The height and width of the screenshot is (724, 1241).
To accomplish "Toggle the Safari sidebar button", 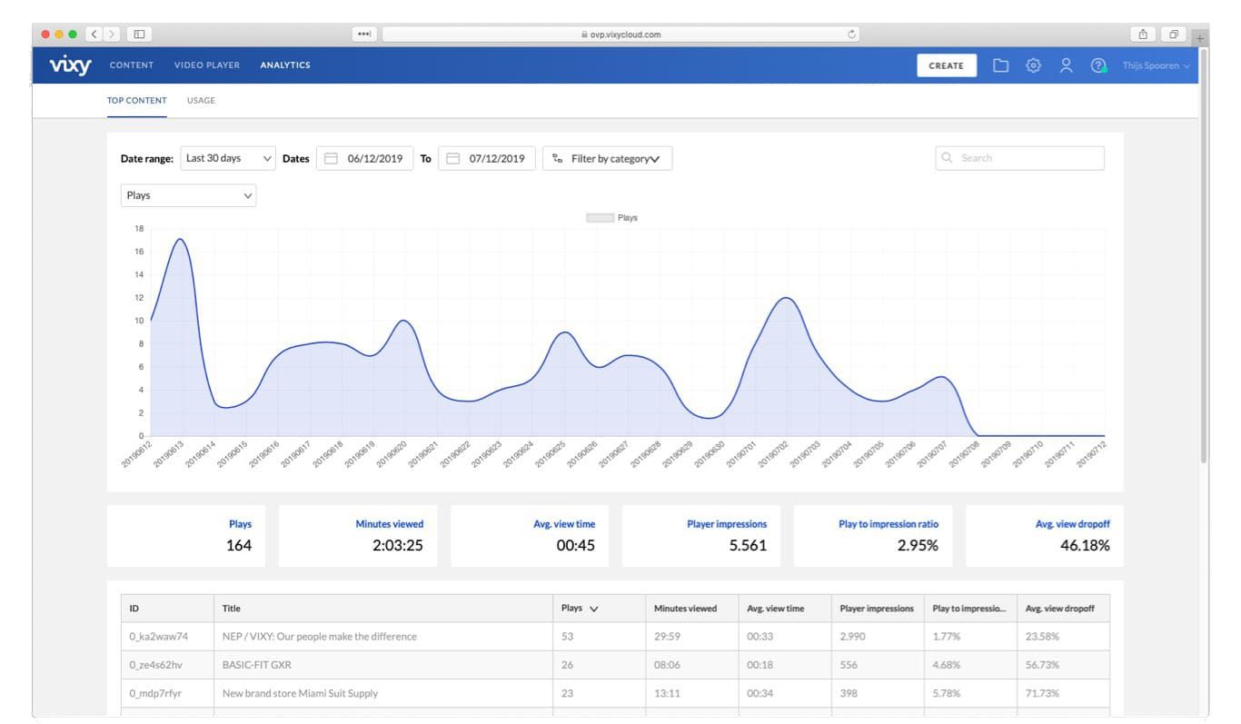I will [139, 35].
